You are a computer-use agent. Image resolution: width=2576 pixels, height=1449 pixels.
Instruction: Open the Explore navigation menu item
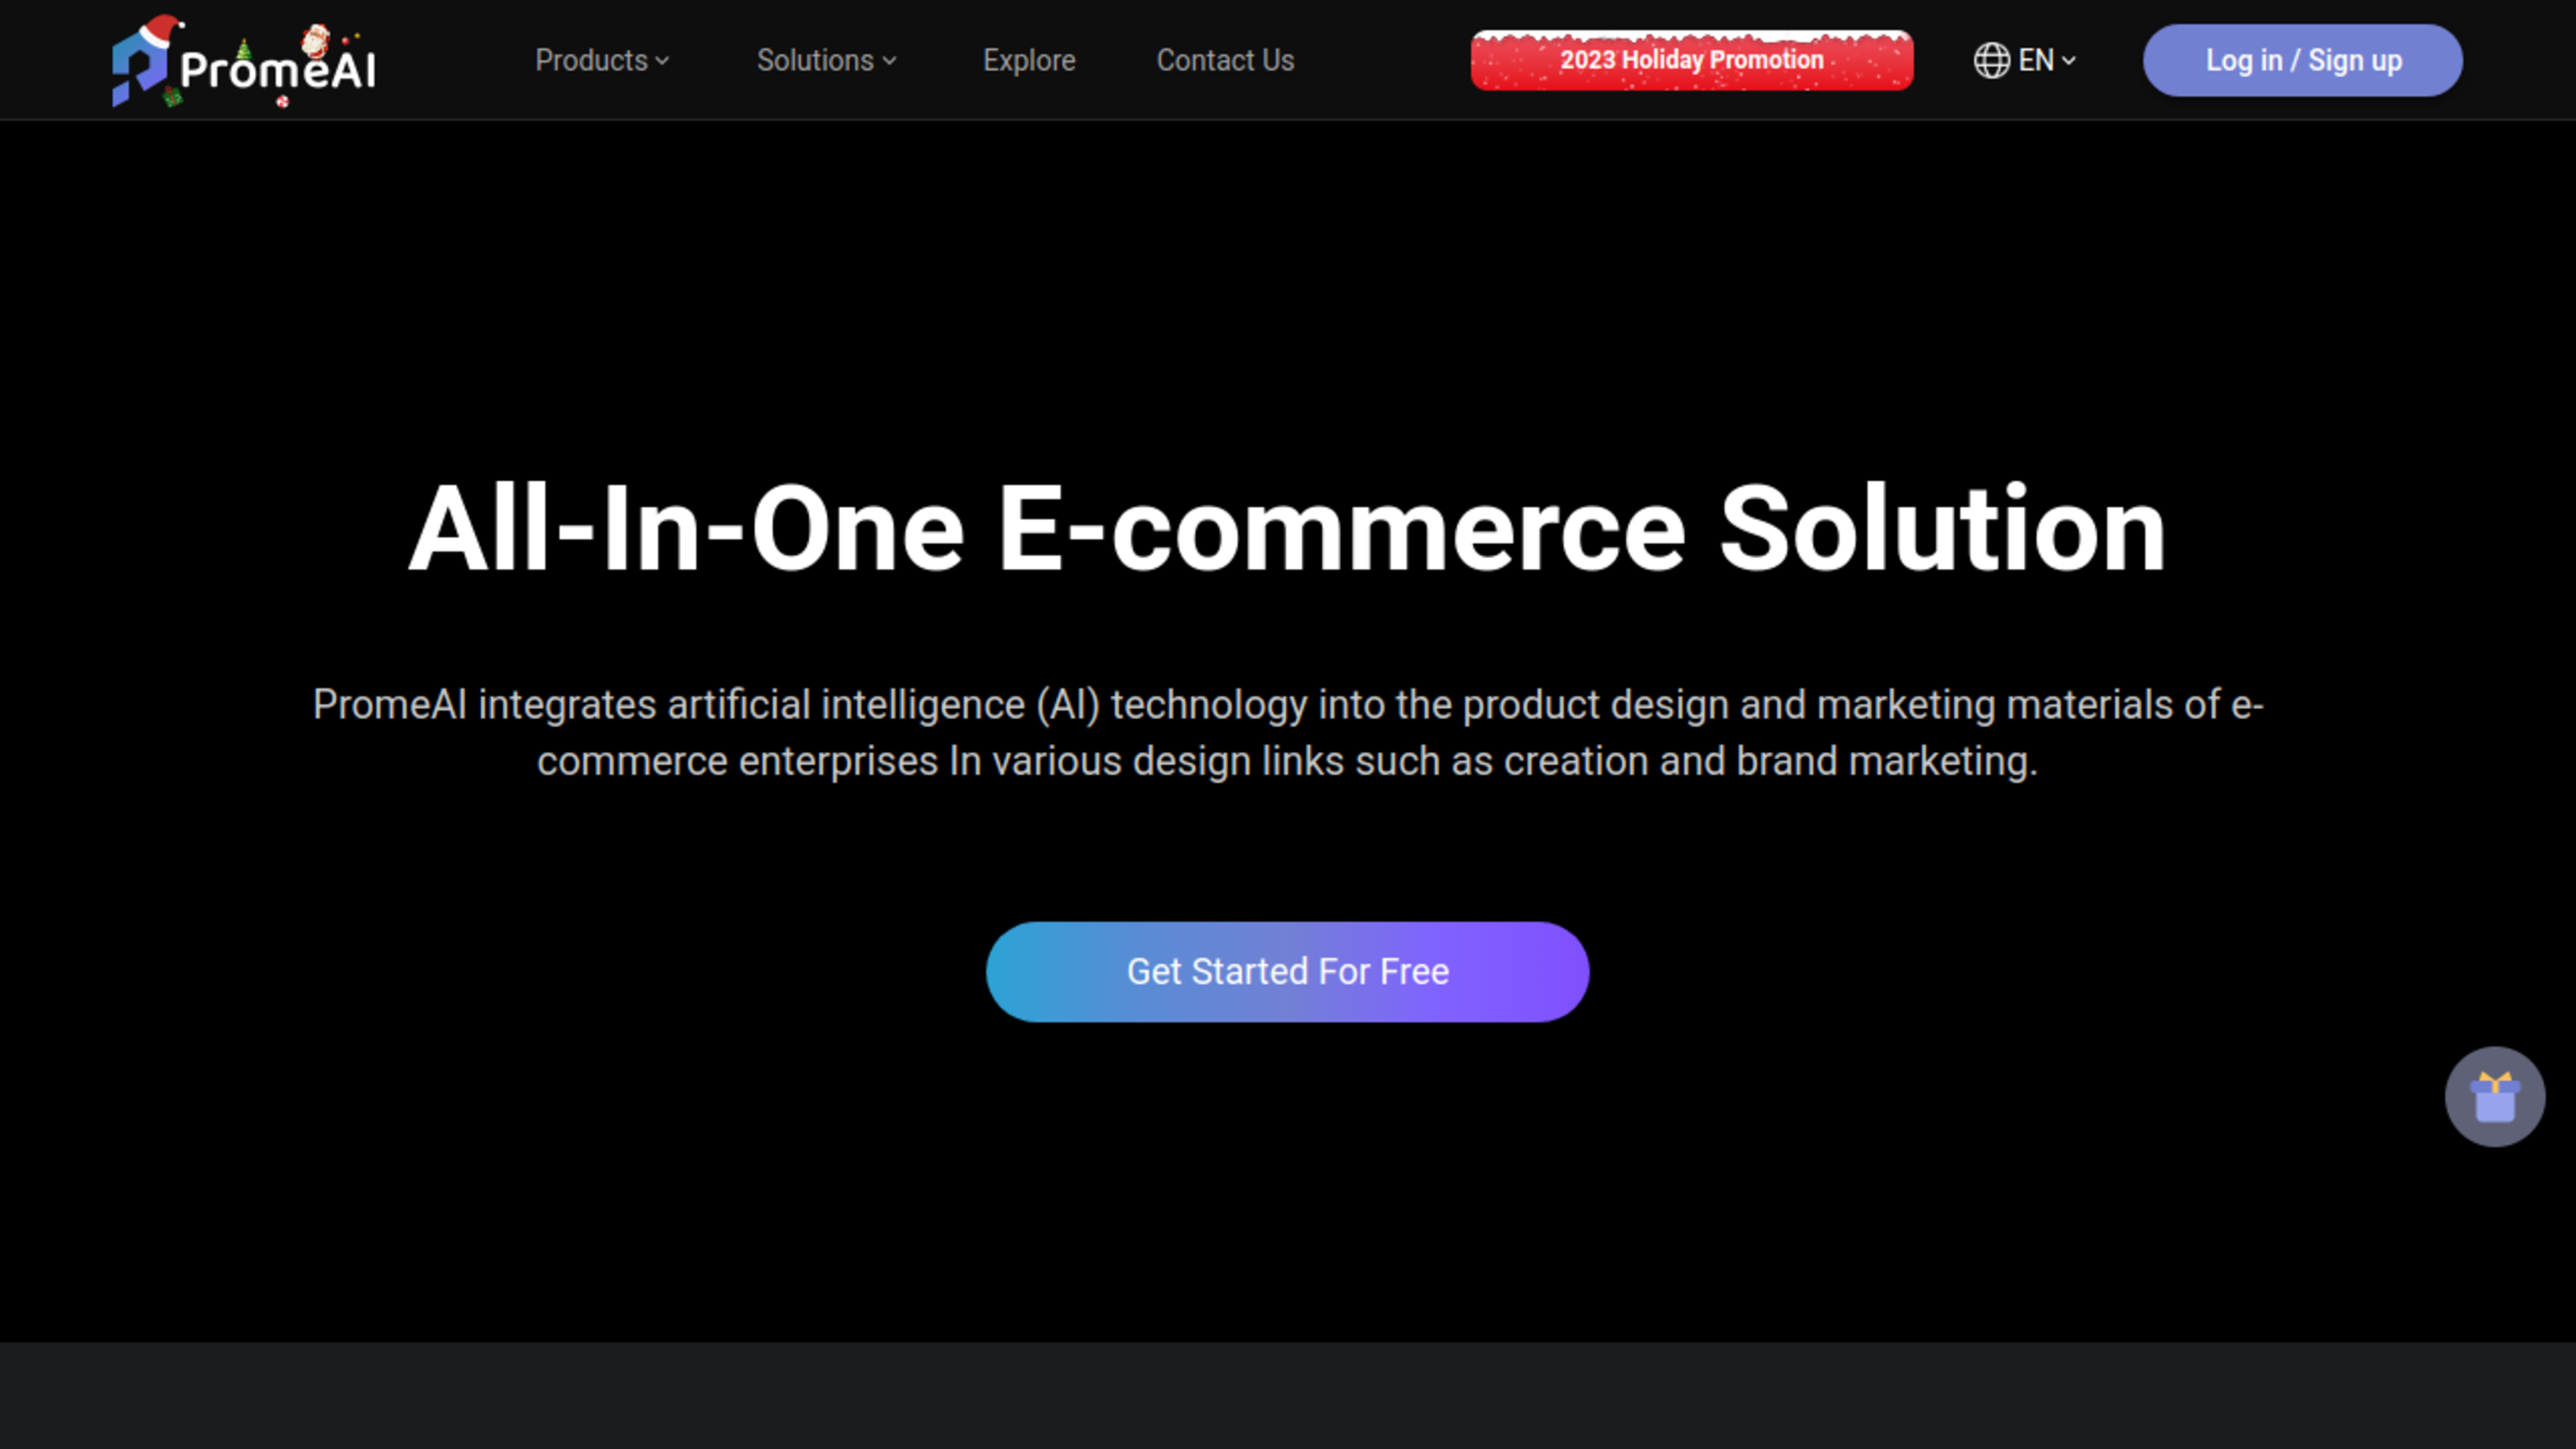[x=1028, y=60]
